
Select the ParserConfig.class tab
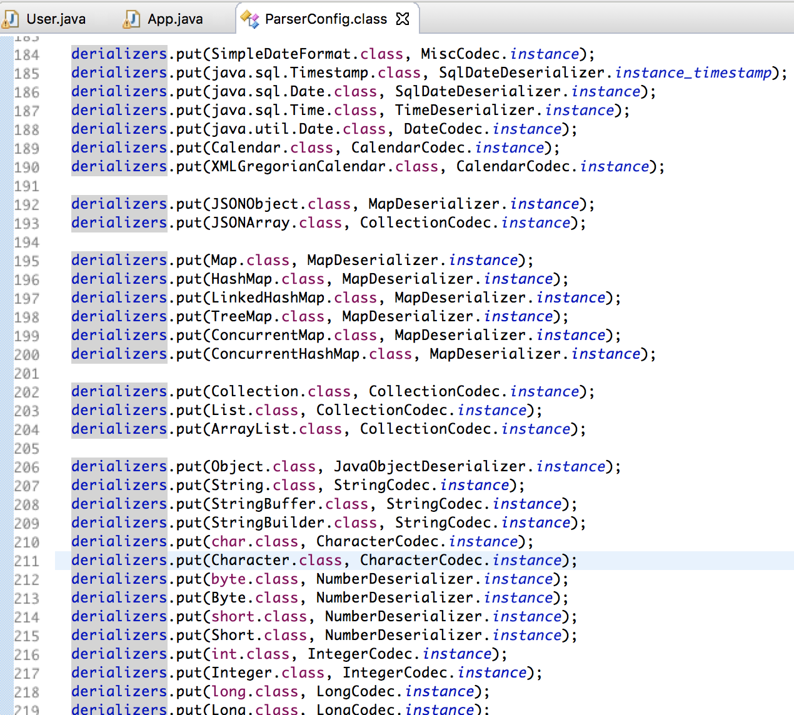click(326, 19)
